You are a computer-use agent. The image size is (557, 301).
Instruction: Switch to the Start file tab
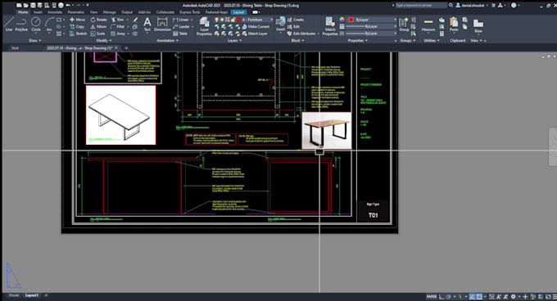pyautogui.click(x=15, y=48)
